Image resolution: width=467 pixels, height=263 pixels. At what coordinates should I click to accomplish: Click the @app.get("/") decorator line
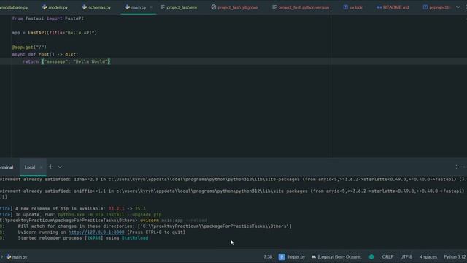point(29,47)
